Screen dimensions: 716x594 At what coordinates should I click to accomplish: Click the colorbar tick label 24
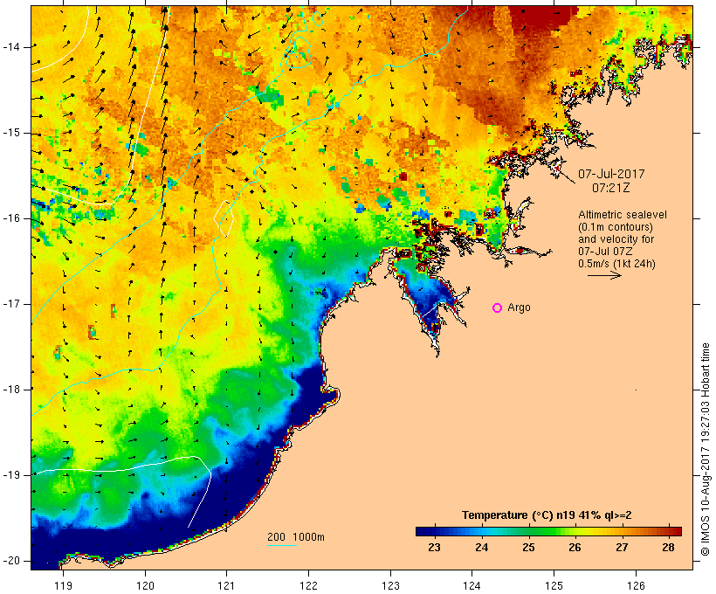tap(482, 548)
